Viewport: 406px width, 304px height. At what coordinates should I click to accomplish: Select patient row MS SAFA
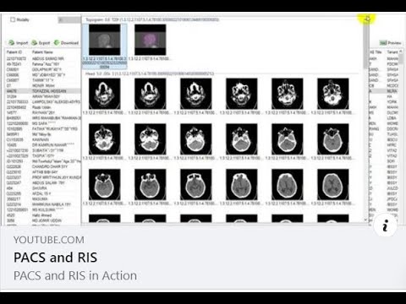[43, 123]
